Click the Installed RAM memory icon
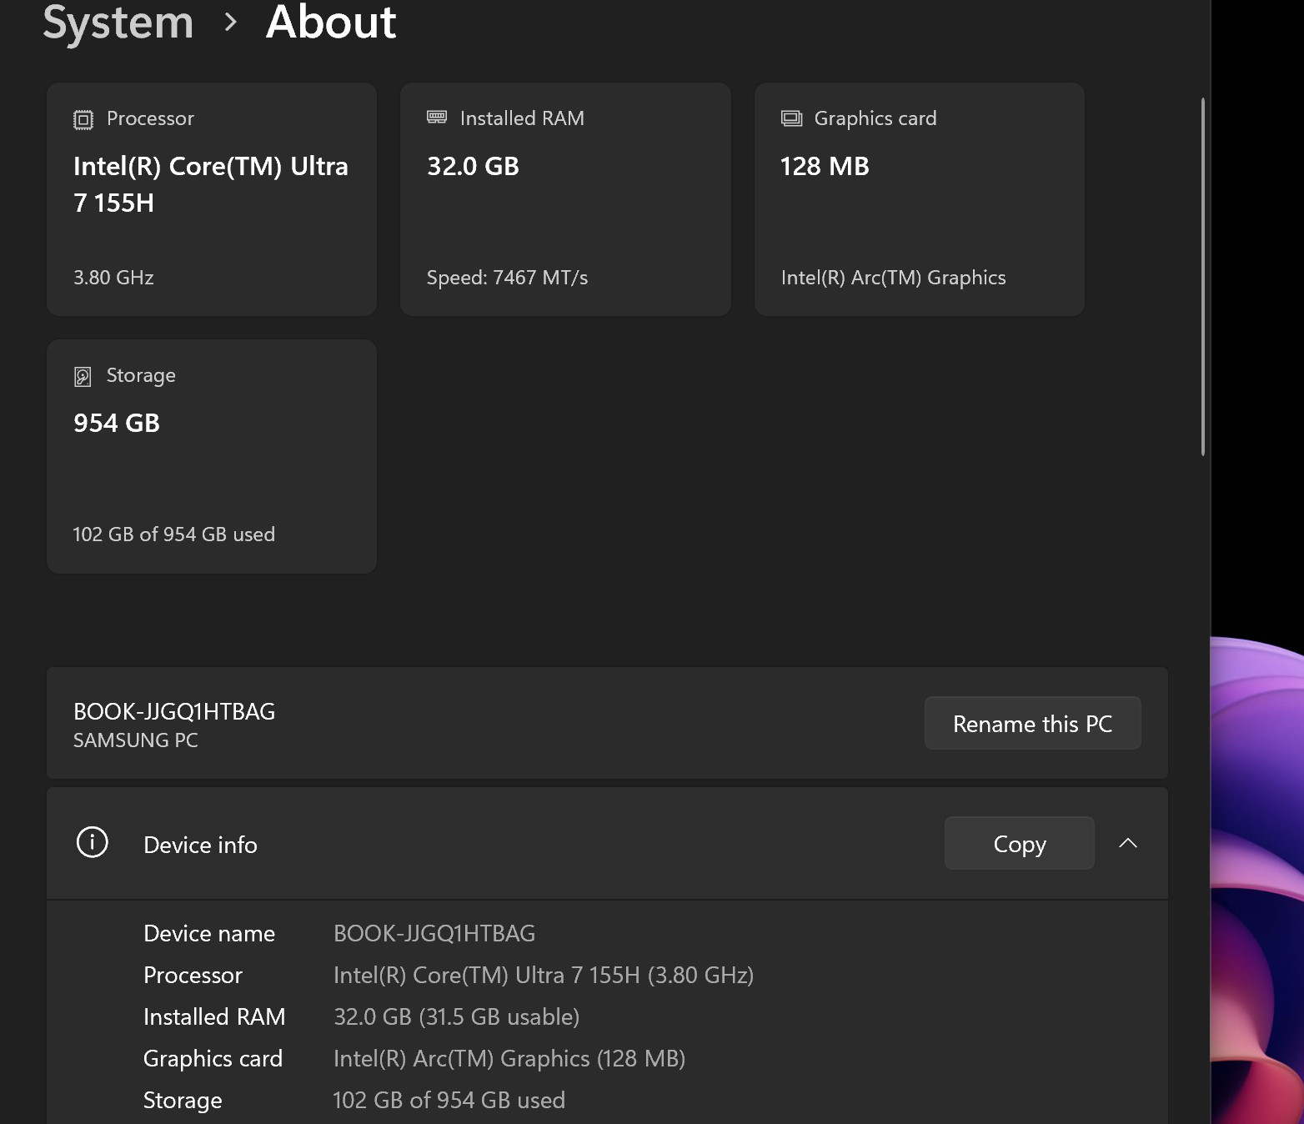The height and width of the screenshot is (1124, 1304). coord(437,118)
